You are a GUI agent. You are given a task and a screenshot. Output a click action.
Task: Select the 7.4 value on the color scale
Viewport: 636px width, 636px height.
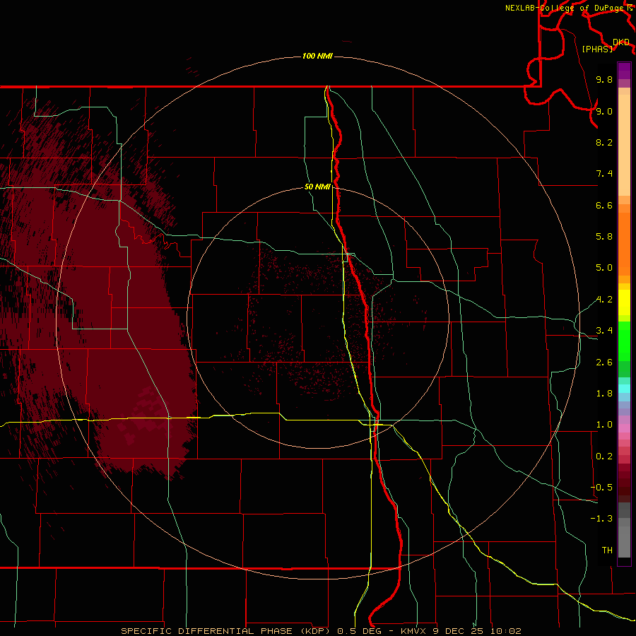[x=604, y=174]
